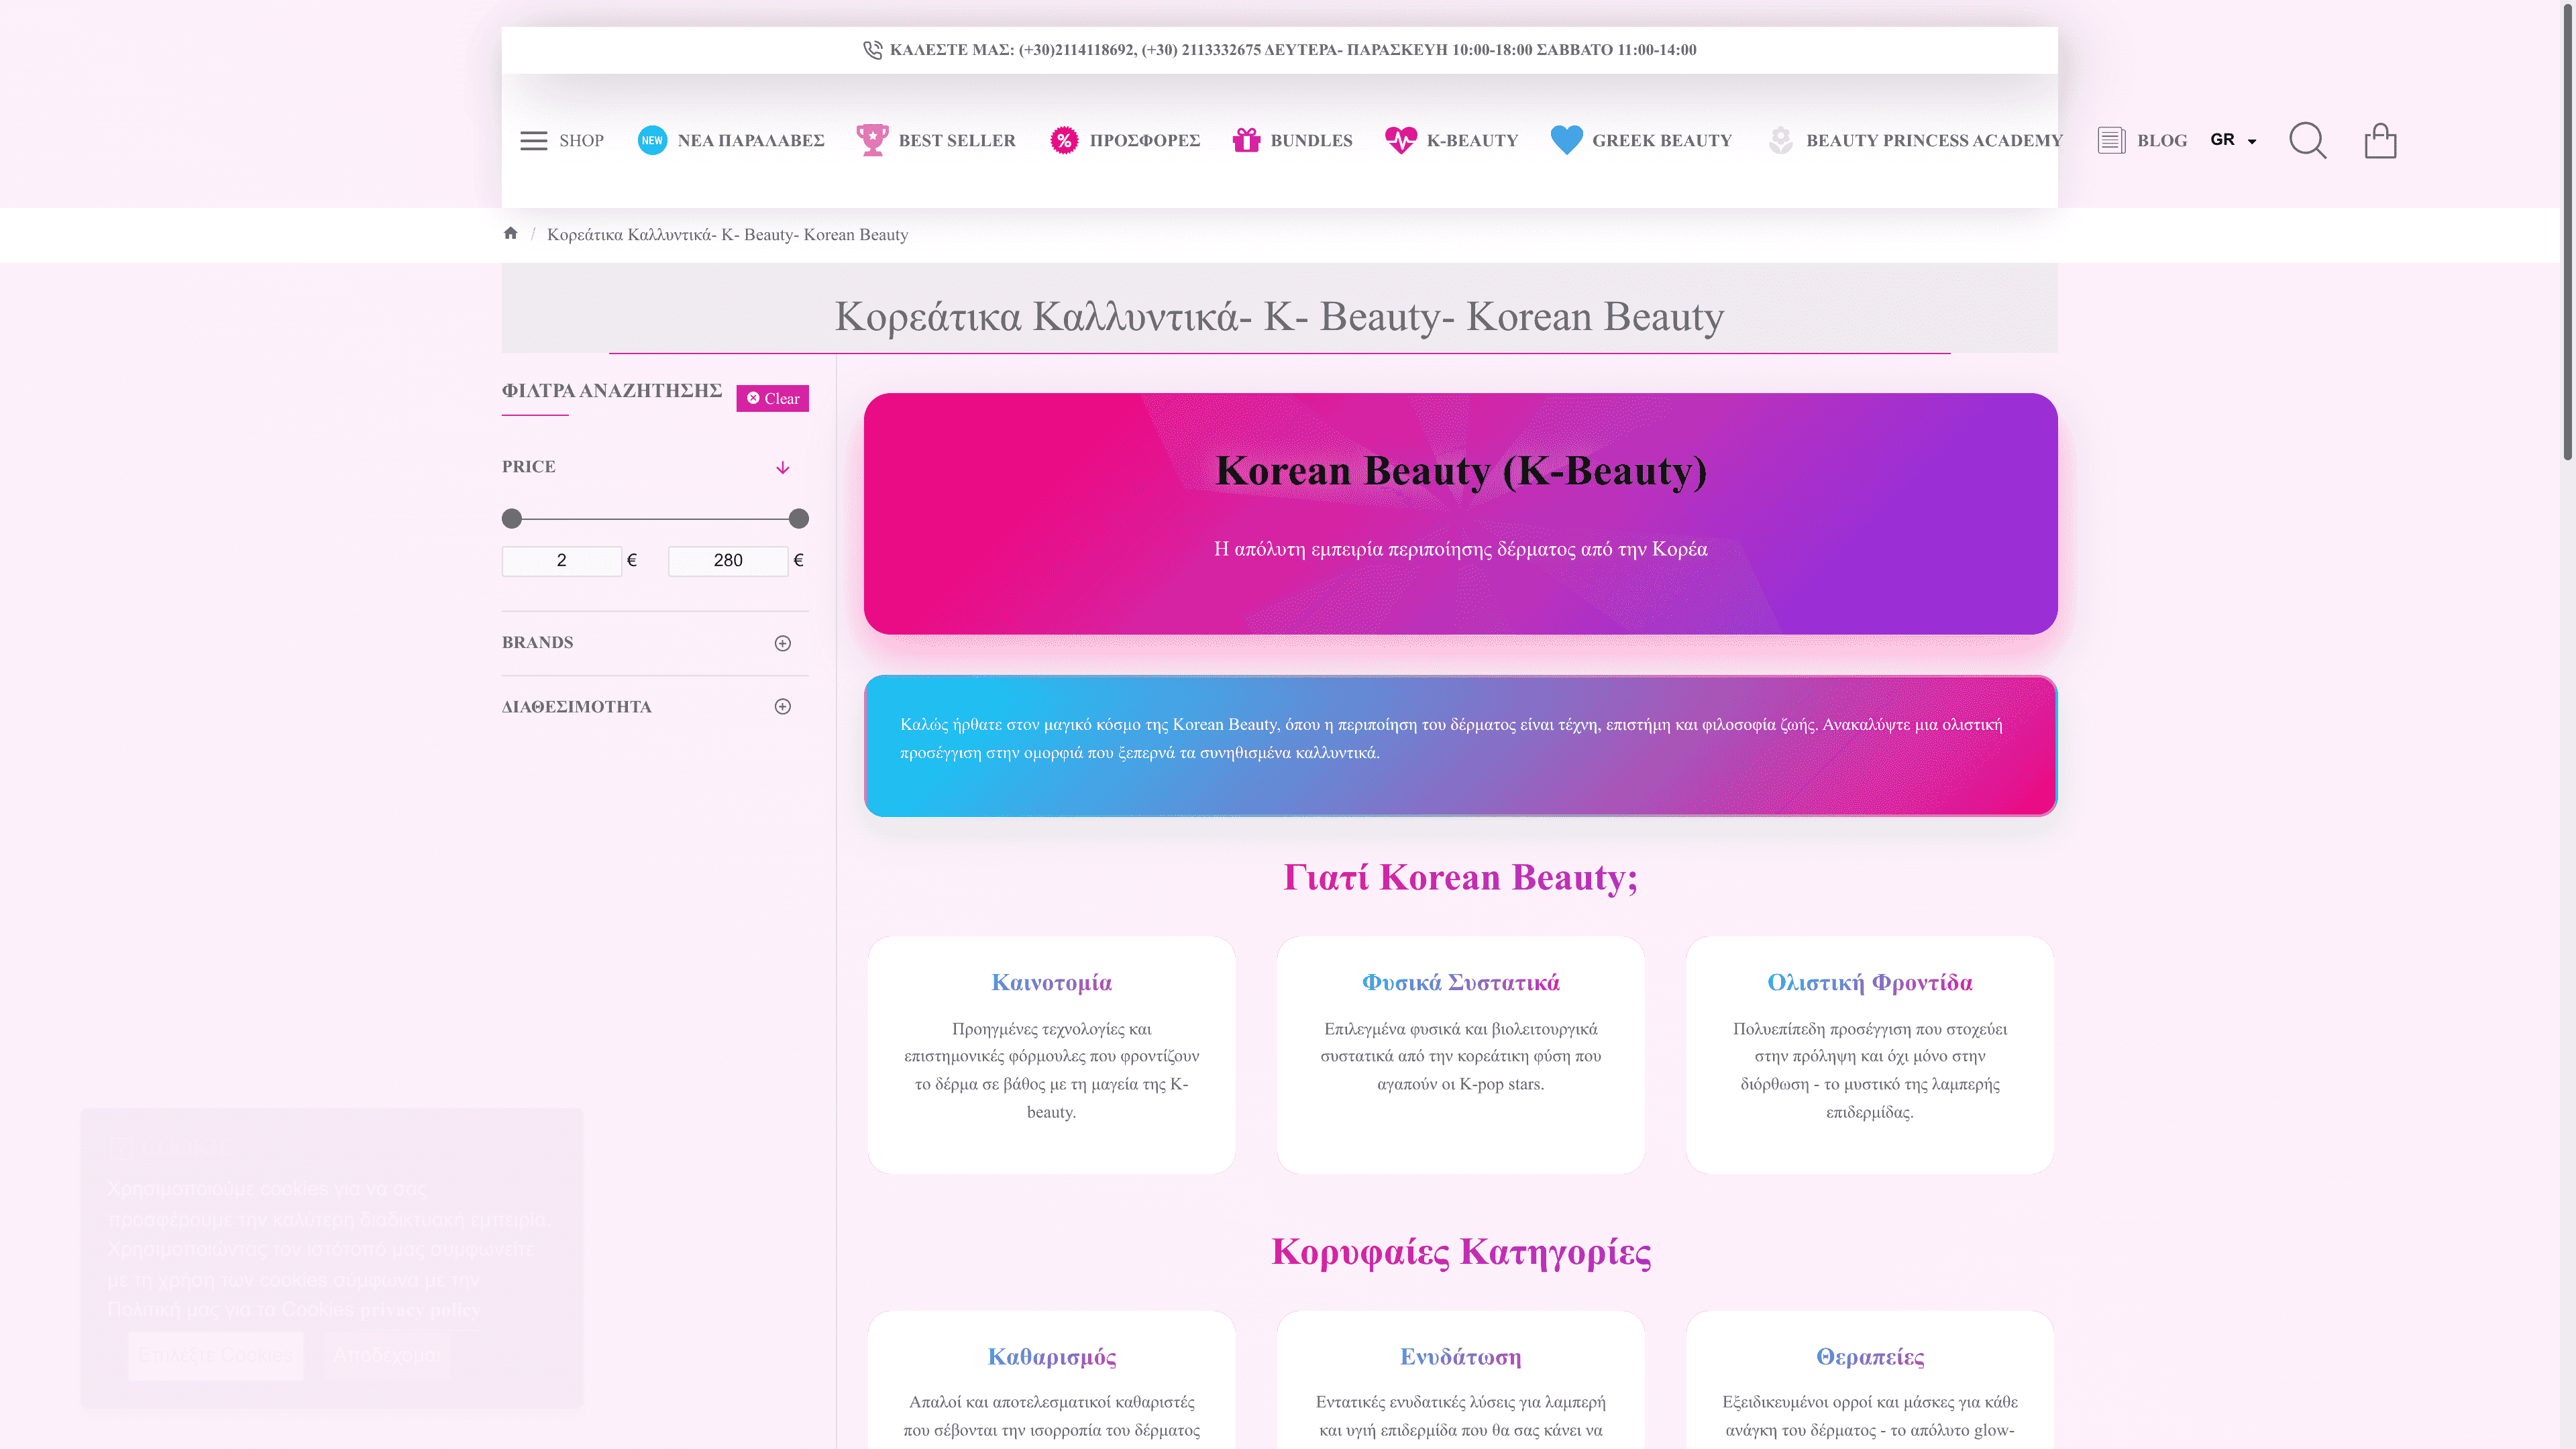This screenshot has height=1449, width=2576.
Task: Click the Korean Beauty breadcrumb link
Action: coord(727,234)
